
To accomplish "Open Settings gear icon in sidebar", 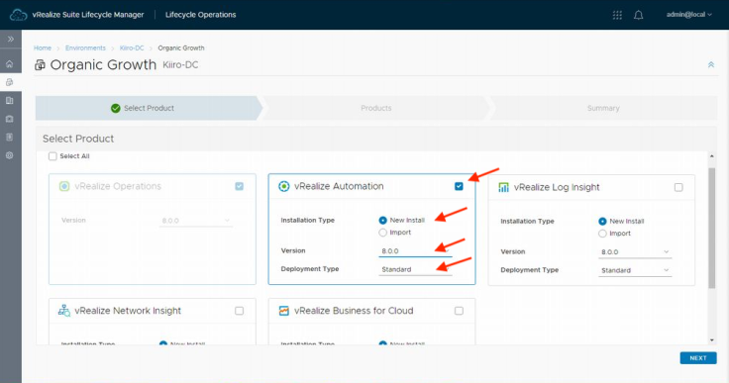I will click(9, 155).
